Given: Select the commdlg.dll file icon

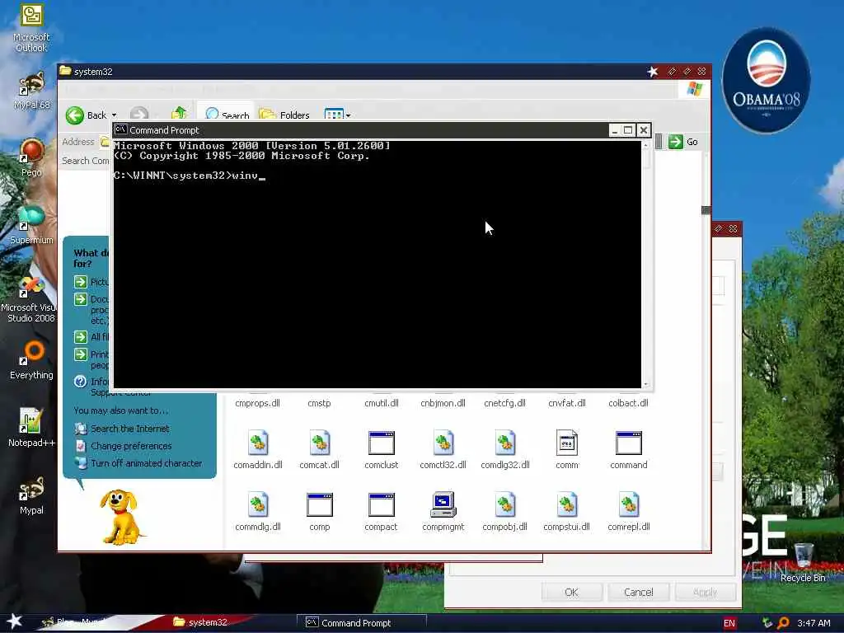Looking at the screenshot, I should click(x=258, y=505).
